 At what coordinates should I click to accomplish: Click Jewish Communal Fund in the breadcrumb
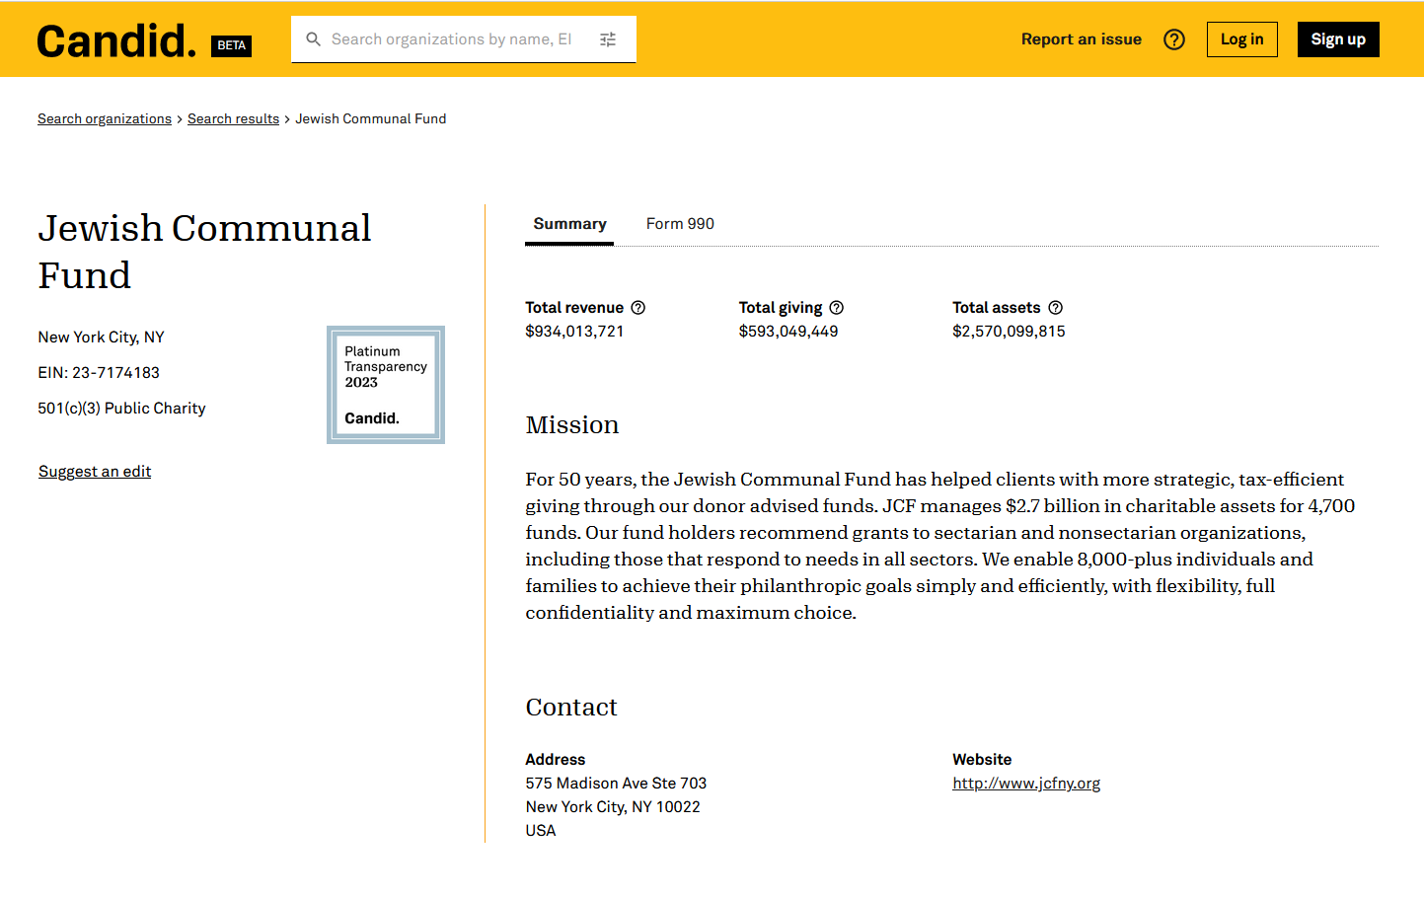(x=371, y=118)
